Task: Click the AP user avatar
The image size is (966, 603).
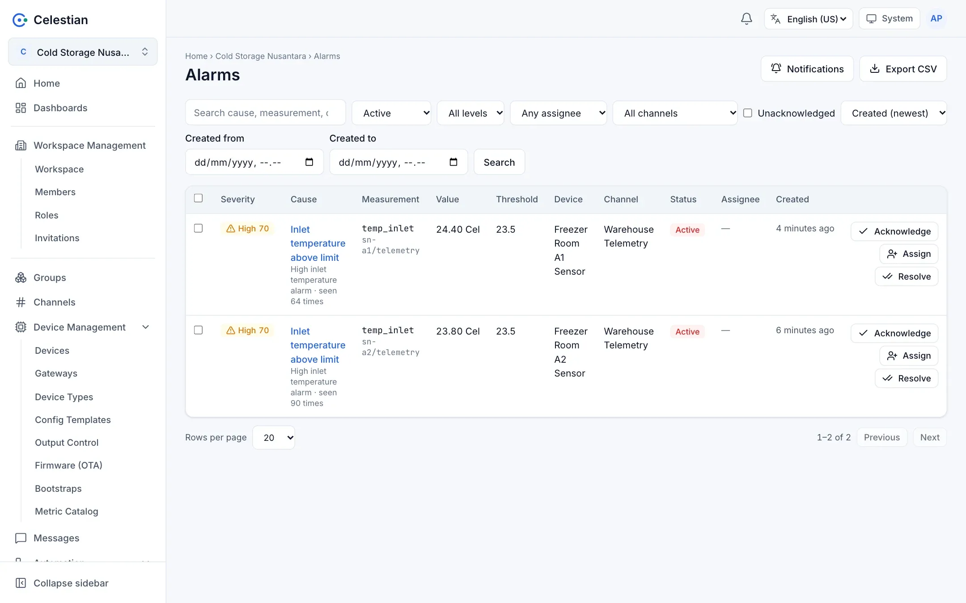Action: pos(936,19)
